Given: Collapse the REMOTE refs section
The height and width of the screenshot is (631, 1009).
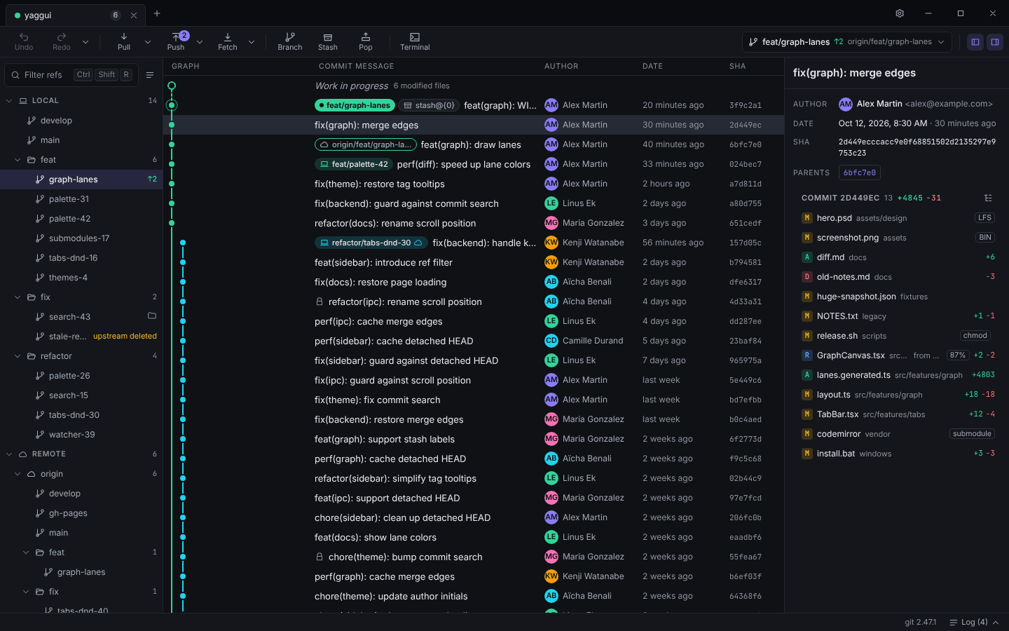Looking at the screenshot, I should (x=9, y=454).
